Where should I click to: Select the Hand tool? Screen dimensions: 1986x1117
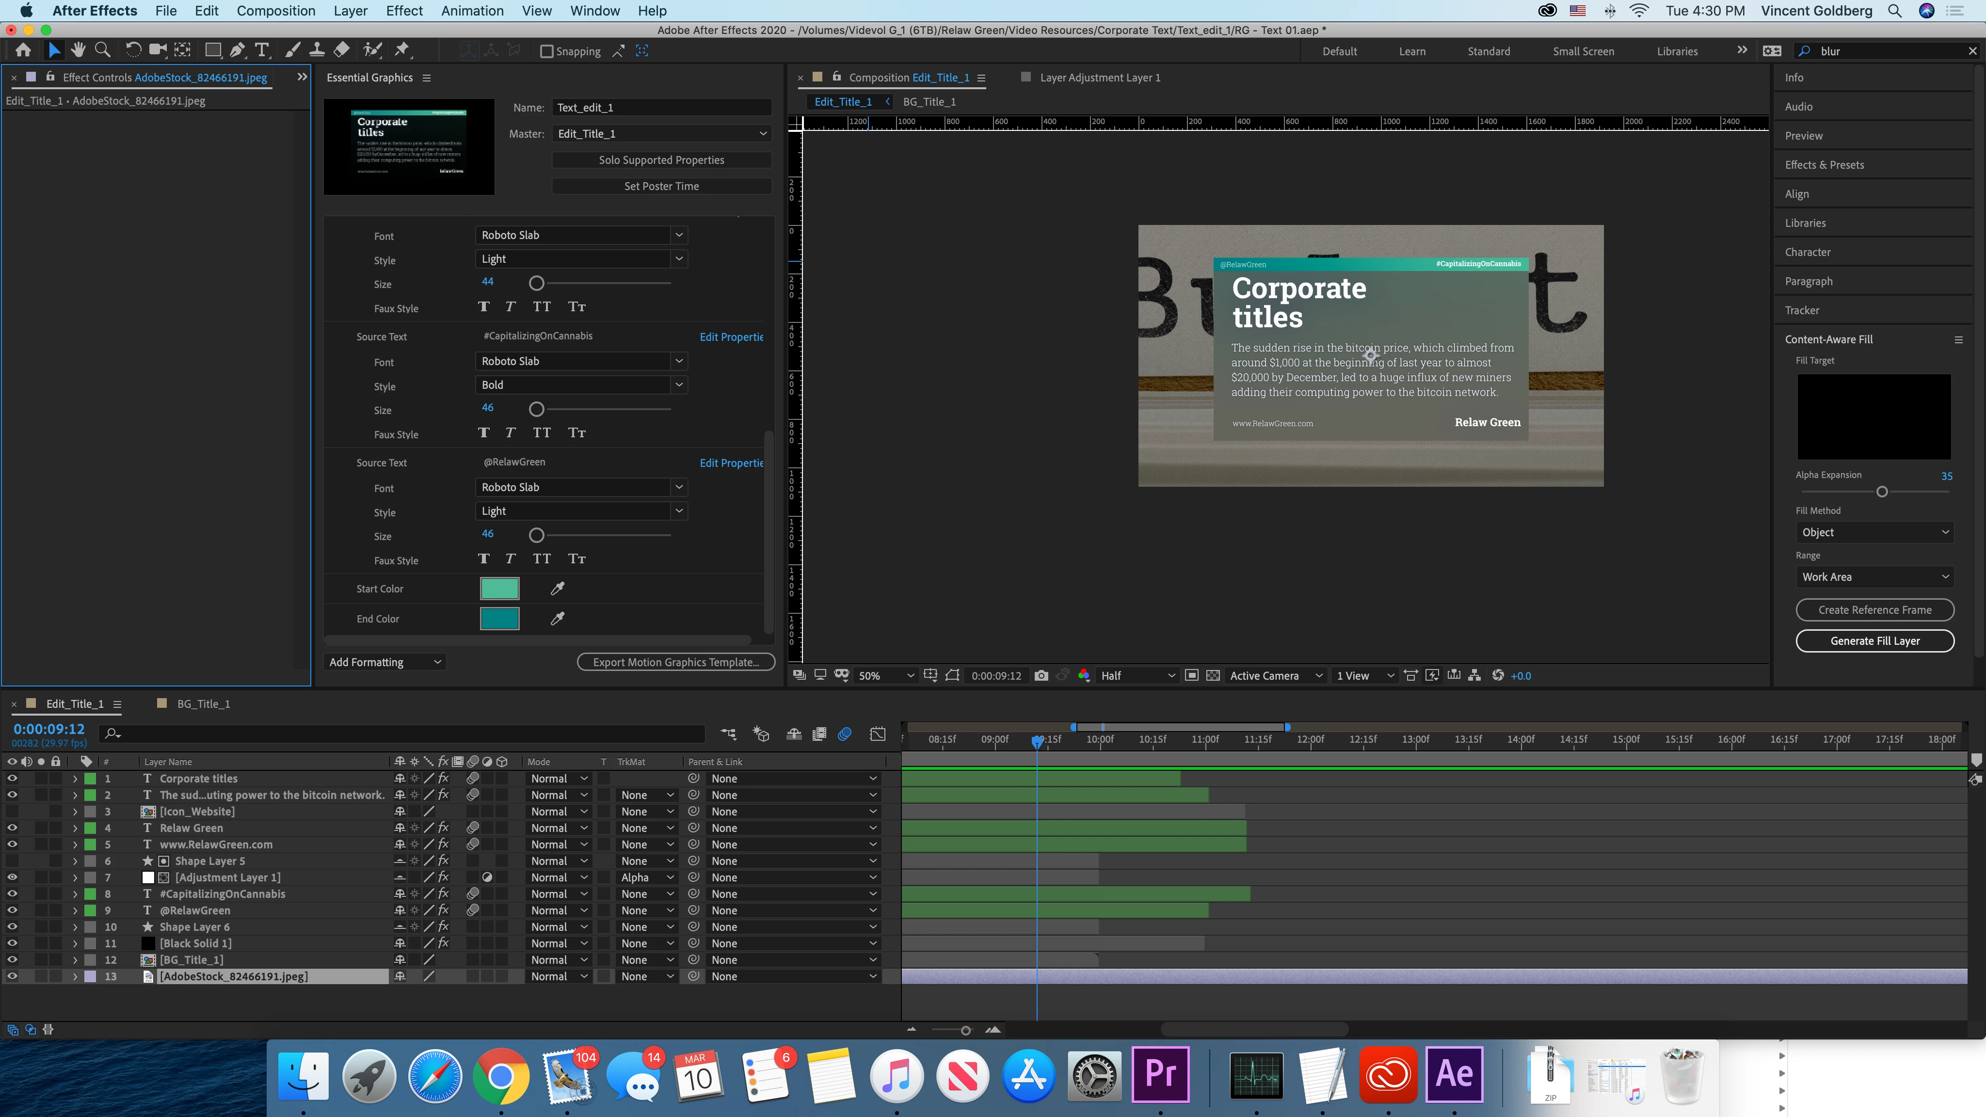(78, 51)
